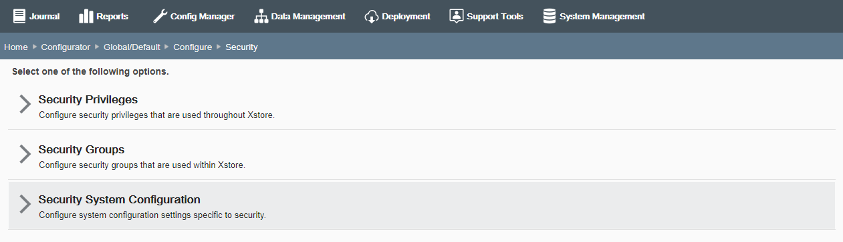Expand the Security Groups chevron
The width and height of the screenshot is (843, 242).
tap(25, 154)
